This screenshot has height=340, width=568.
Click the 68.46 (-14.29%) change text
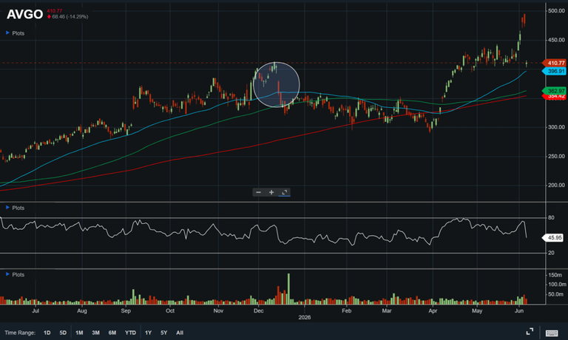coord(70,17)
